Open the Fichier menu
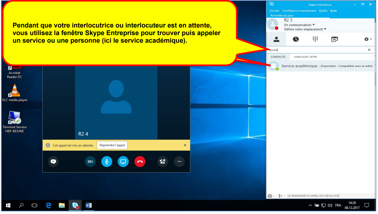Screen dimensions: 378x214 pos(274,10)
